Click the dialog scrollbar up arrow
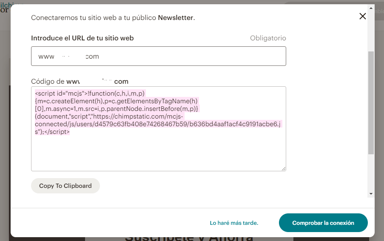Viewport: 384px width, 241px height. pos(371,9)
